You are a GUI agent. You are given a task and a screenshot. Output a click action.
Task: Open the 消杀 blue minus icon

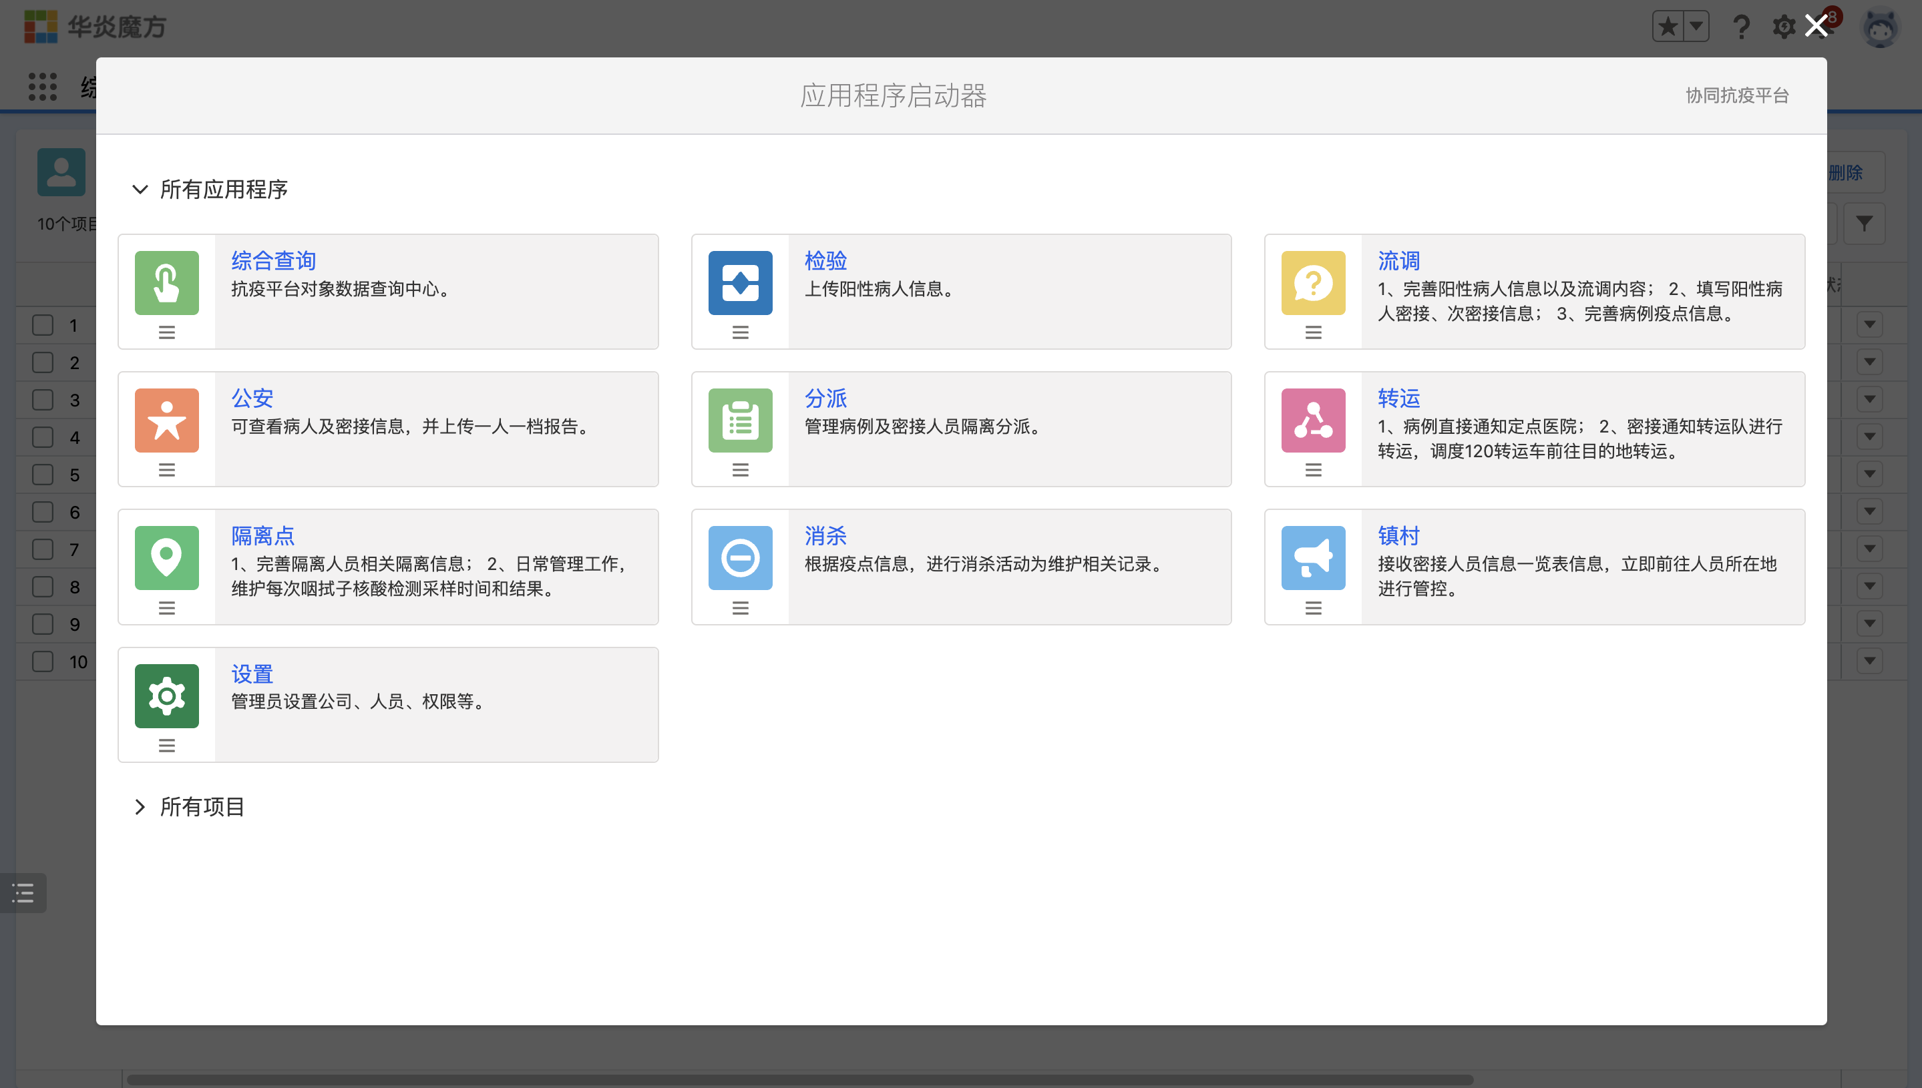pyautogui.click(x=740, y=557)
